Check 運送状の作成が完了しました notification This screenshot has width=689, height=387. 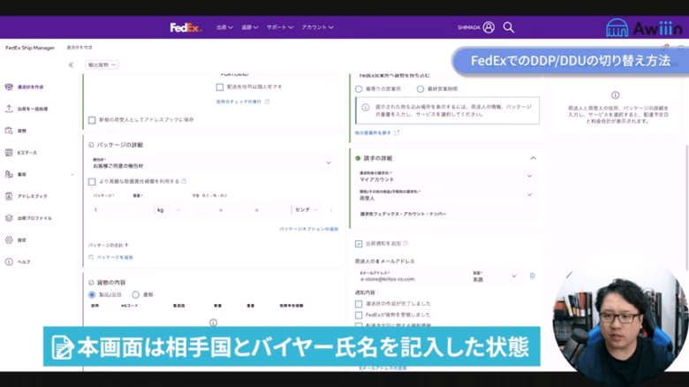coord(359,304)
